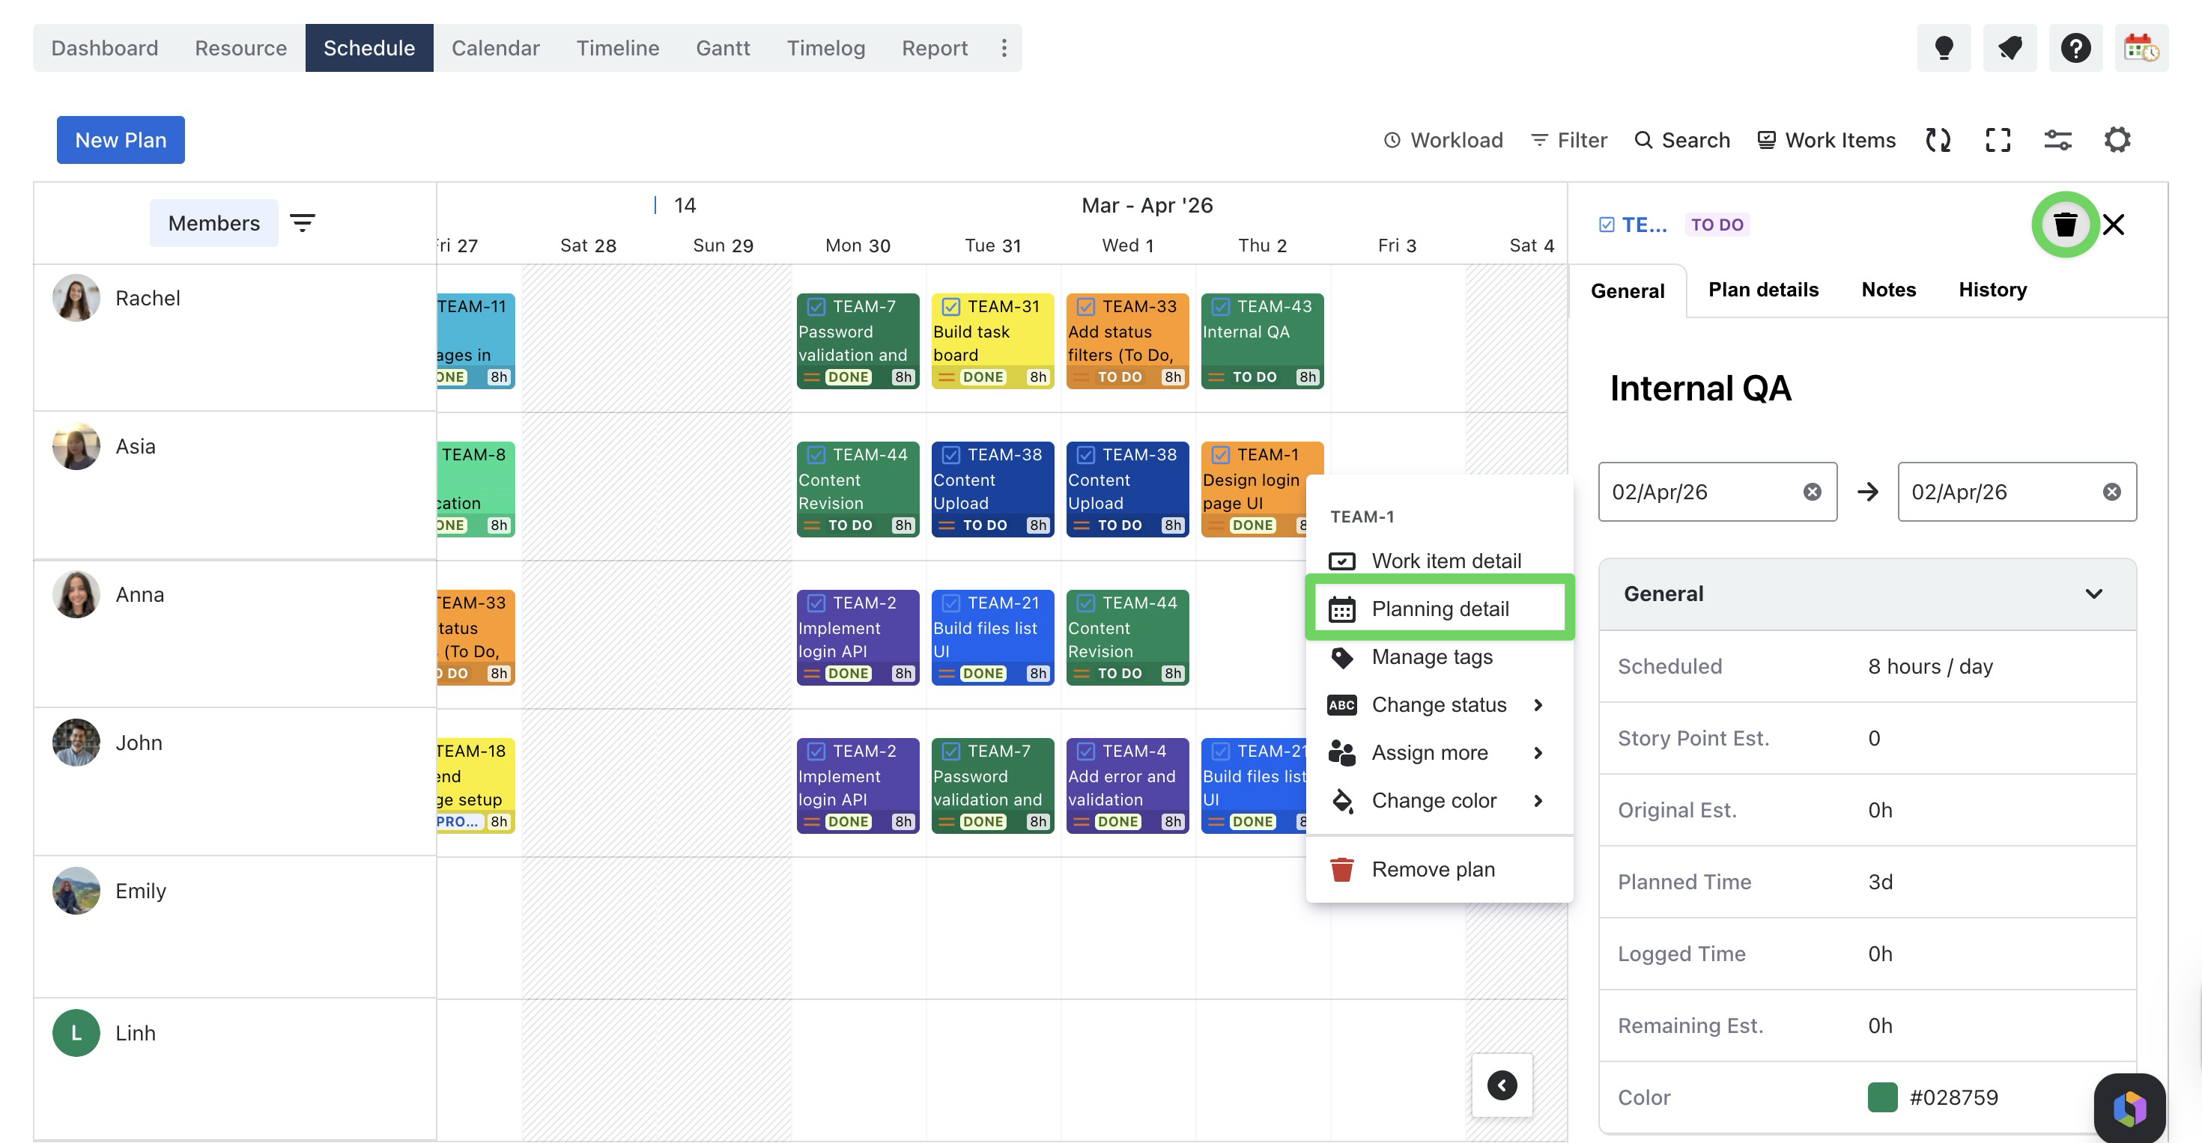Select Planning detail from context menu
This screenshot has height=1143, width=2202.
coord(1440,609)
